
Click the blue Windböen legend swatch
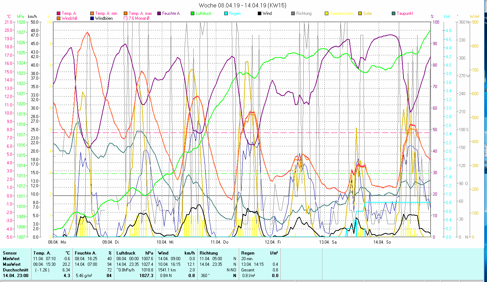click(x=92, y=18)
